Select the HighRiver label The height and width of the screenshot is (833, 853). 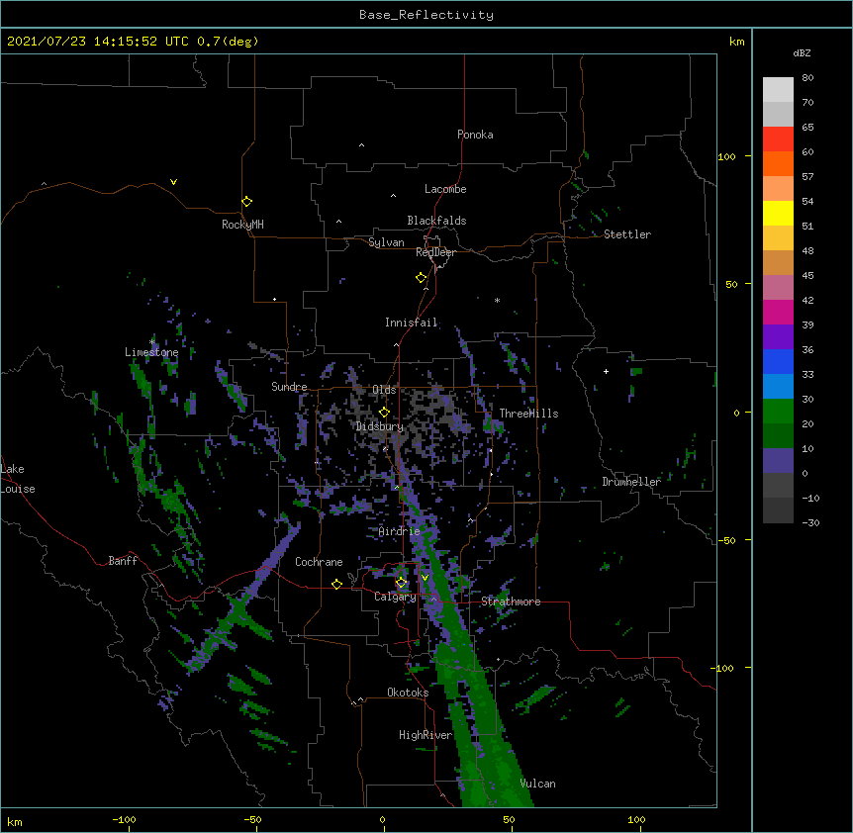(x=426, y=735)
